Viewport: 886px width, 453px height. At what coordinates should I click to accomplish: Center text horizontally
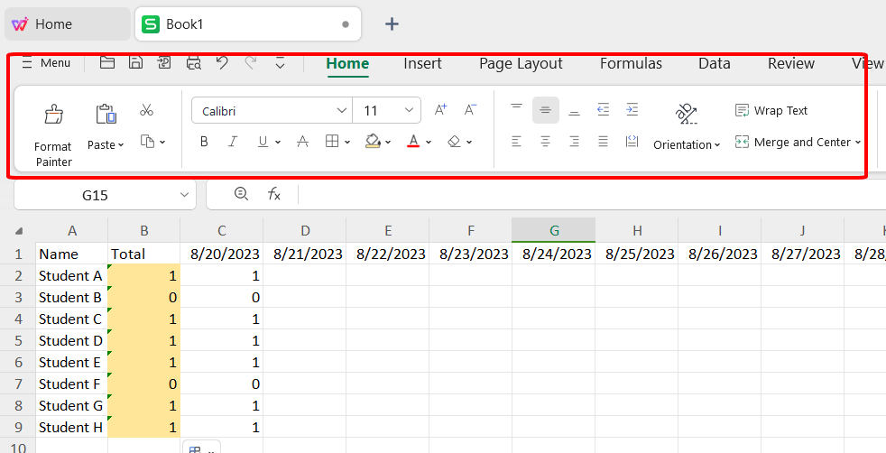tap(545, 142)
